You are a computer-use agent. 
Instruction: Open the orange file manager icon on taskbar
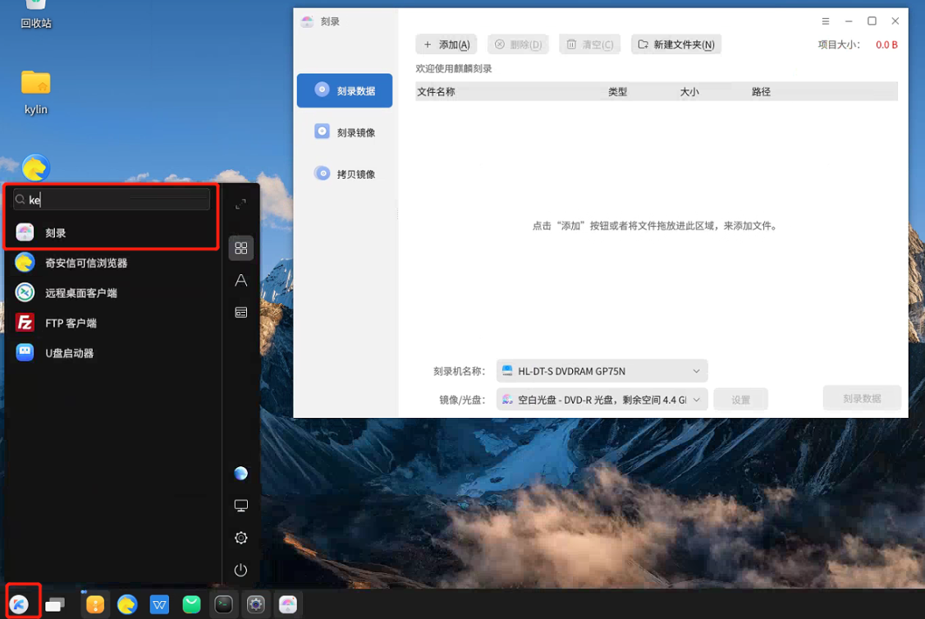95,604
